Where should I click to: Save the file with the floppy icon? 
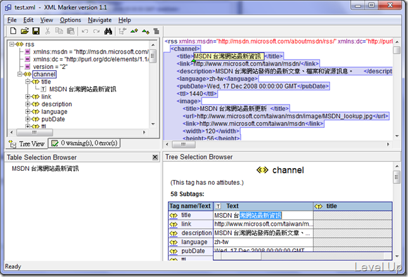coord(36,31)
